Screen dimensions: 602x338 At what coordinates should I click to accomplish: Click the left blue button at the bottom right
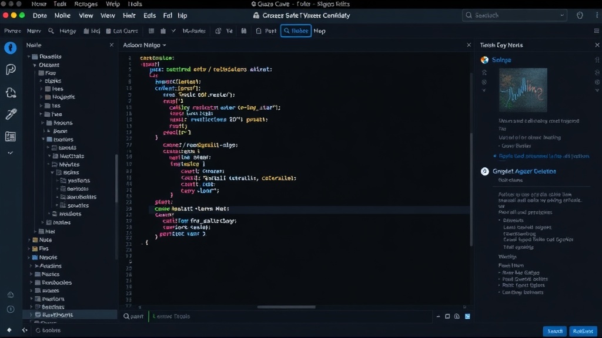tap(555, 331)
